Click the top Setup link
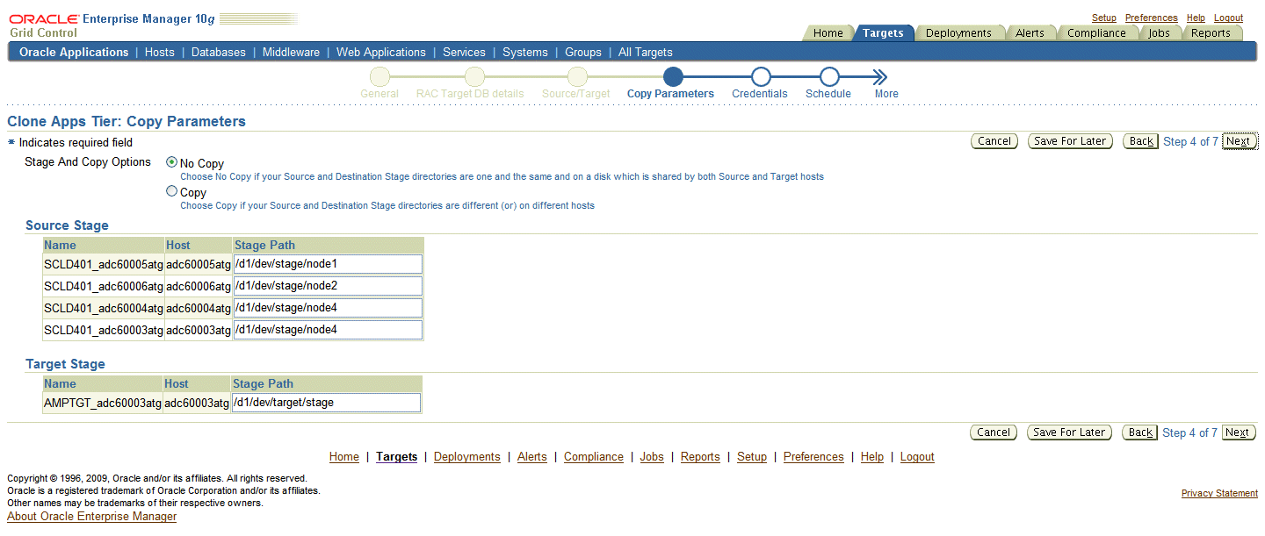 [1104, 18]
